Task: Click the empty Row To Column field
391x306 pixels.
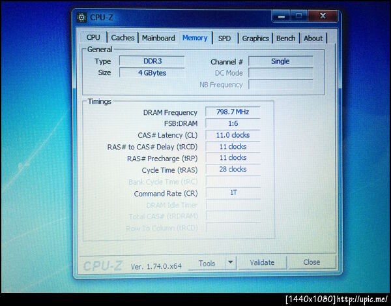Action: (233, 228)
